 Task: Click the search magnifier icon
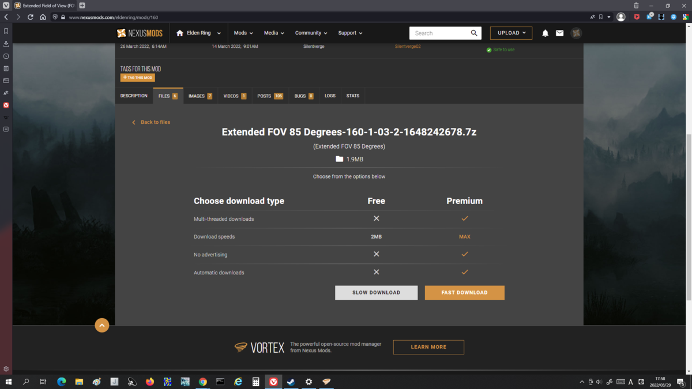474,33
